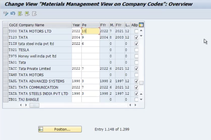Click the top vertical scroll up arrow
Screen dimensions: 211x140
click(141, 31)
